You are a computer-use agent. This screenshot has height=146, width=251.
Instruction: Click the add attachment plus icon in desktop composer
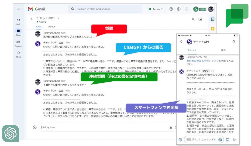point(35,127)
